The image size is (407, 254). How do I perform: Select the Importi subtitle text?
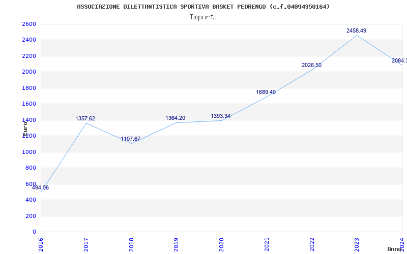click(203, 17)
